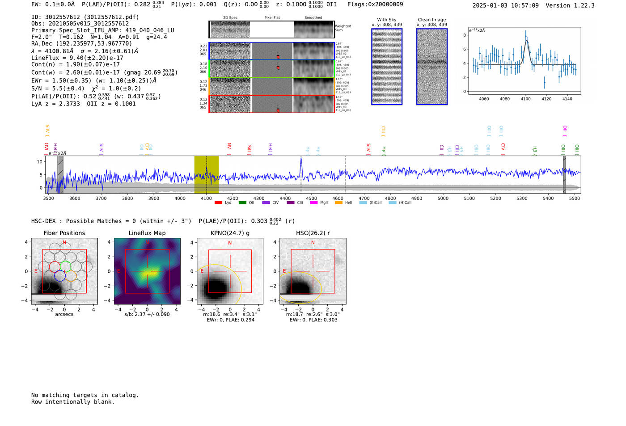The image size is (626, 426).
Task: Click the Clean Image cutout
Action: tap(431, 67)
